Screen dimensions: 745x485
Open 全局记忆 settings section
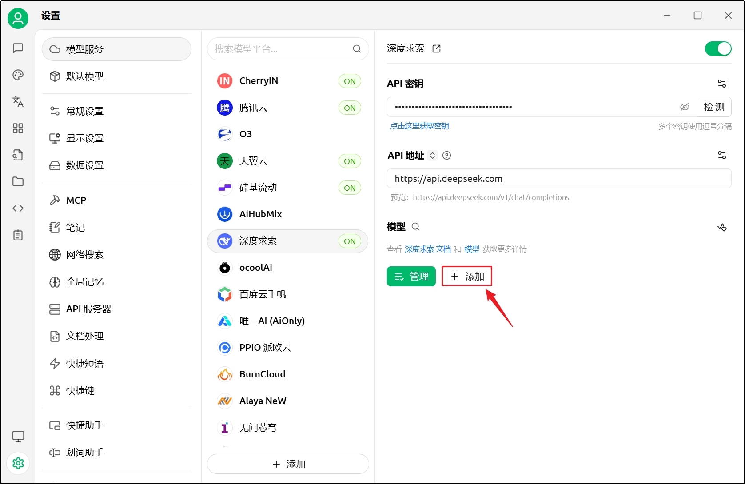(x=116, y=282)
